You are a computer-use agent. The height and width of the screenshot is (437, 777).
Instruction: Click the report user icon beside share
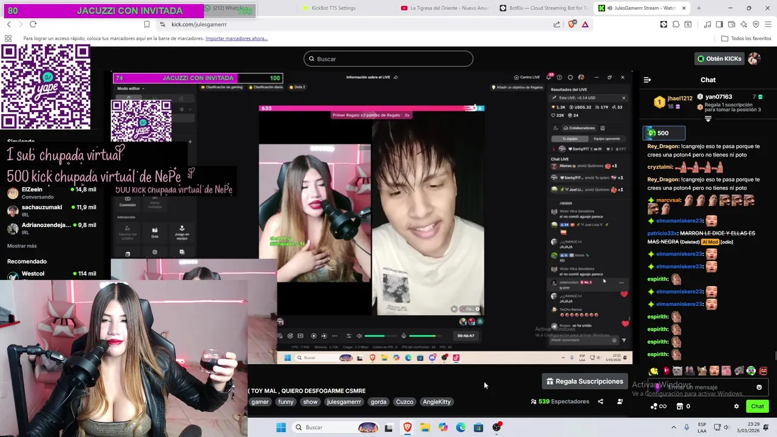(x=620, y=401)
